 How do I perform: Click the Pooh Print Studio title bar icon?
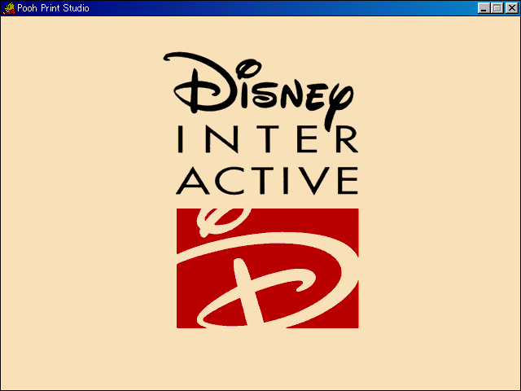point(9,8)
